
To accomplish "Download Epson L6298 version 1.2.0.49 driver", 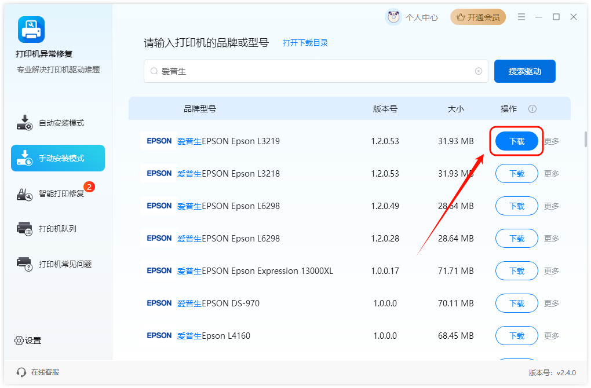I will point(516,206).
